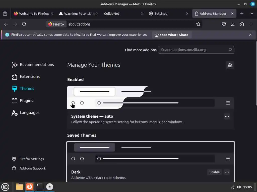Open Languages in the sidebar

tap(26, 113)
